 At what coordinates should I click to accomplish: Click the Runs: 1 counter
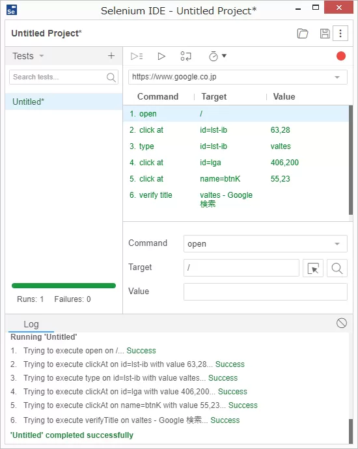(x=30, y=299)
